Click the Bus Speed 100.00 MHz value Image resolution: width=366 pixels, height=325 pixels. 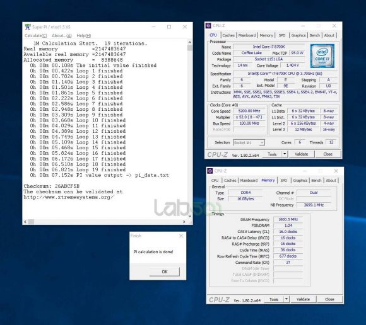249,123
